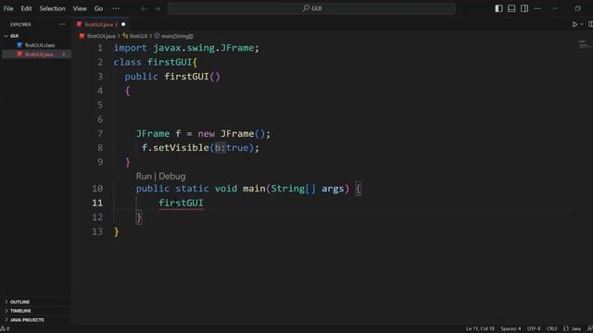Change indentation via Spaces: 4
593x333 pixels.
coord(511,328)
